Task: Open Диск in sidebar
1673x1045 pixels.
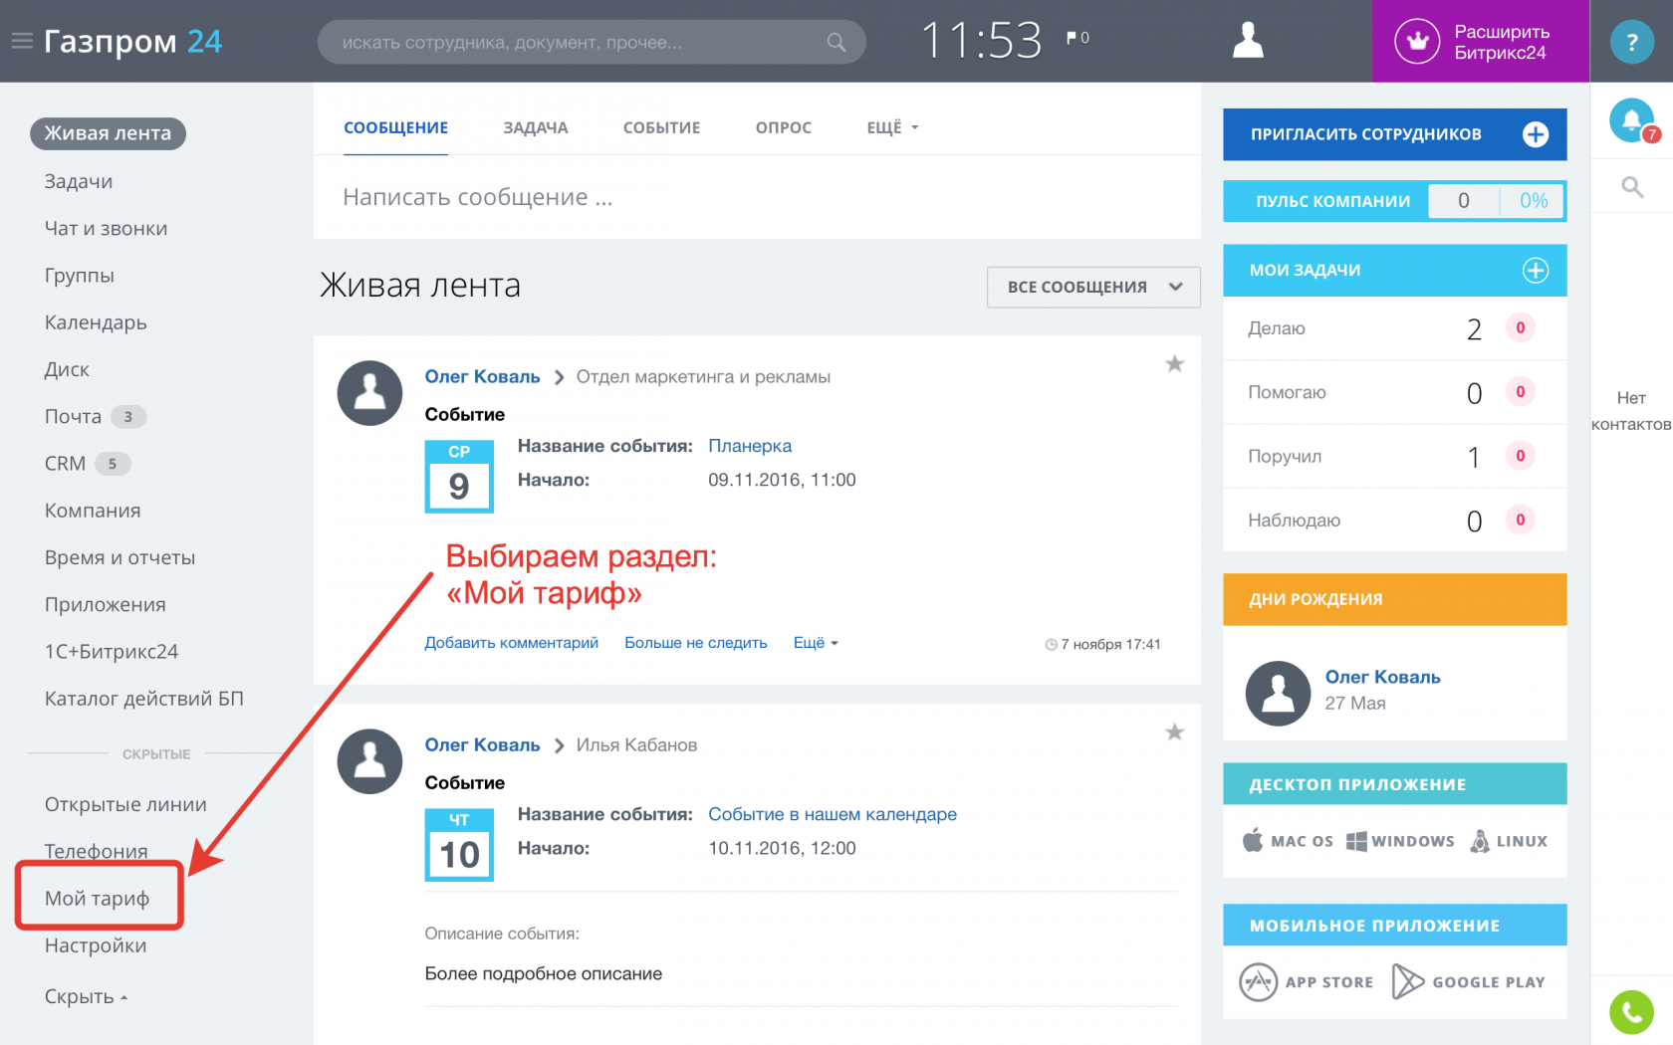Action: point(67,369)
